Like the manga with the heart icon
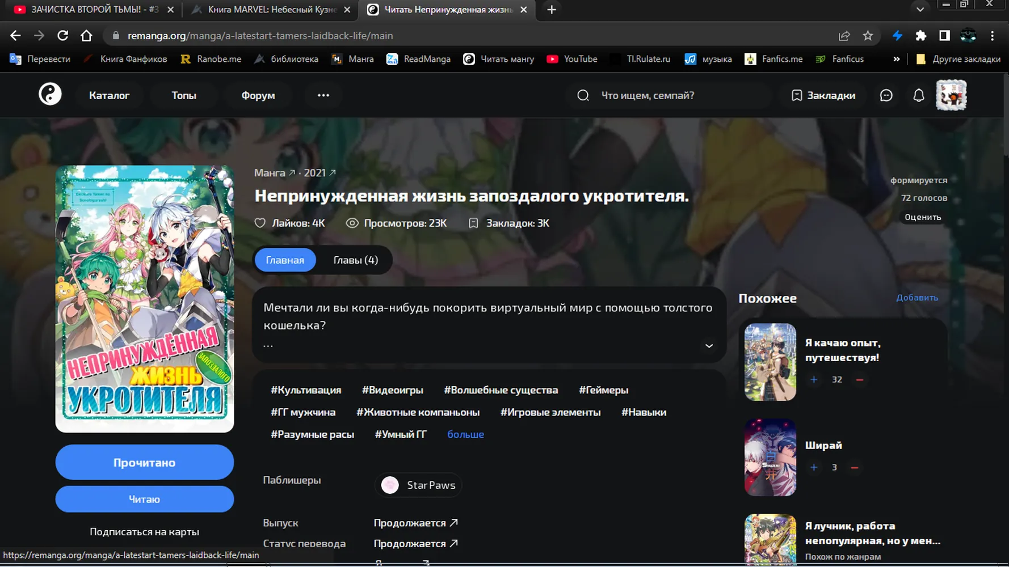This screenshot has height=567, width=1009. (260, 223)
